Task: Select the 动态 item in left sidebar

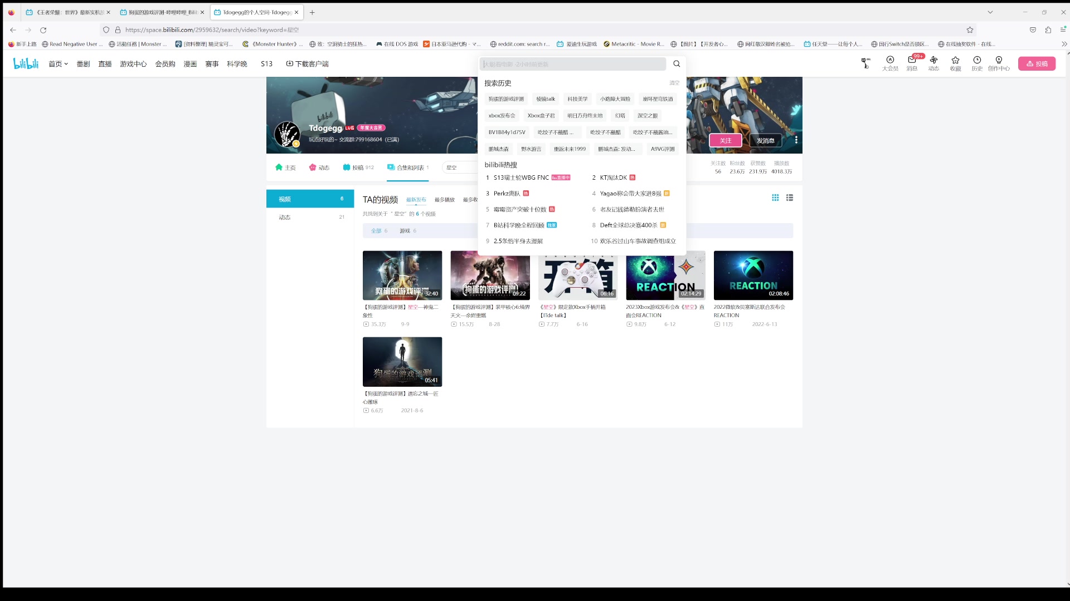Action: (x=285, y=217)
